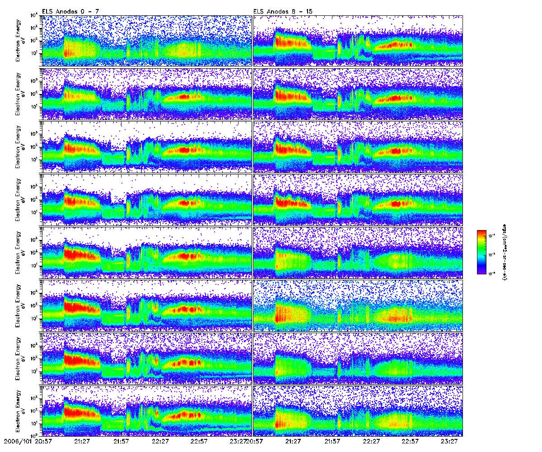The image size is (542, 452).
Task: Open the sixth spectrogram panel in the Anodes 8-15 column
Action: [358, 306]
